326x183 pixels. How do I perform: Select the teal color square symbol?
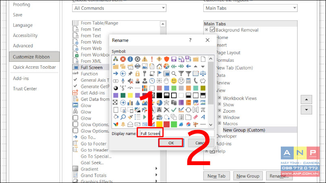(x=196, y=88)
